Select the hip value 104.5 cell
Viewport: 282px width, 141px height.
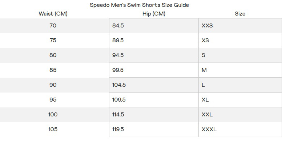[x=154, y=85]
